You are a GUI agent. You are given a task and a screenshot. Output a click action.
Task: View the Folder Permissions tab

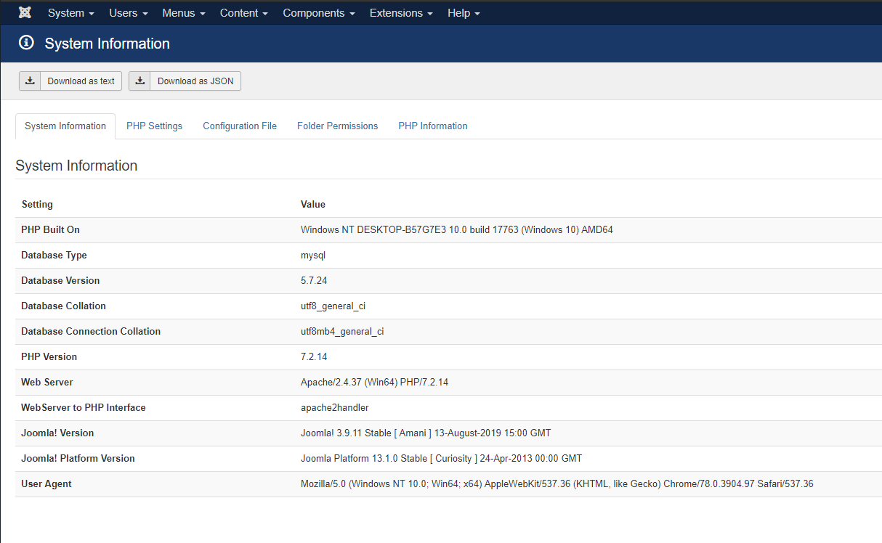coord(337,126)
